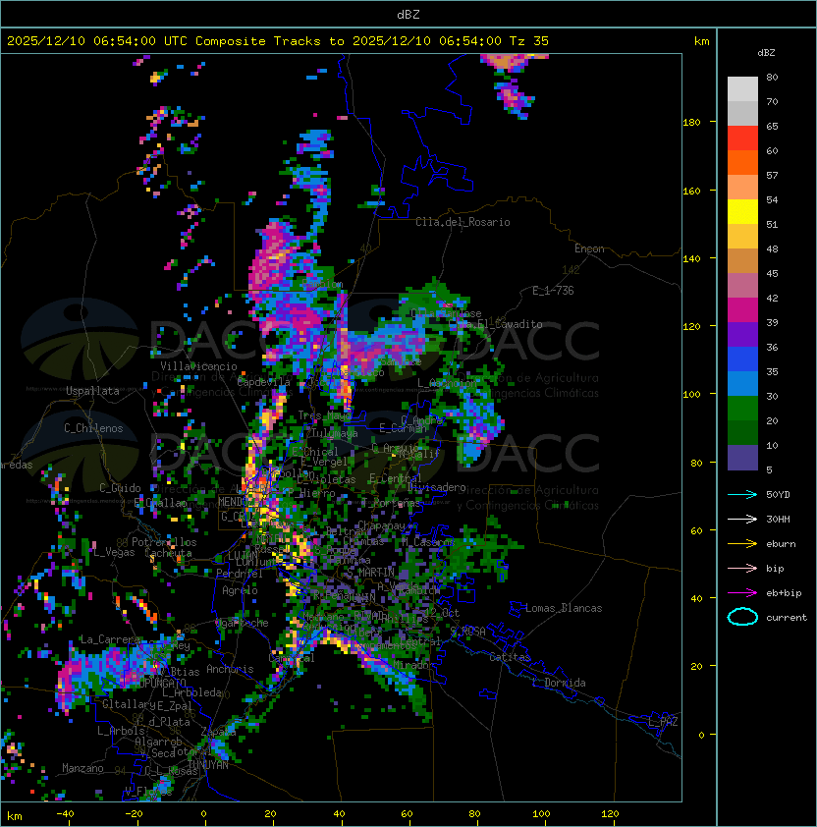The height and width of the screenshot is (827, 817).
Task: Click the magenta eb+bip arrow legend icon
Action: pyautogui.click(x=742, y=593)
